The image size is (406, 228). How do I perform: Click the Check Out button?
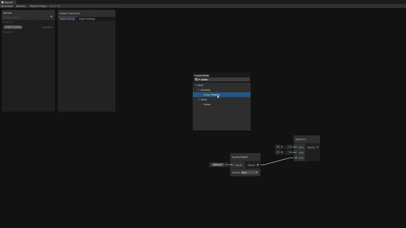pos(55,6)
